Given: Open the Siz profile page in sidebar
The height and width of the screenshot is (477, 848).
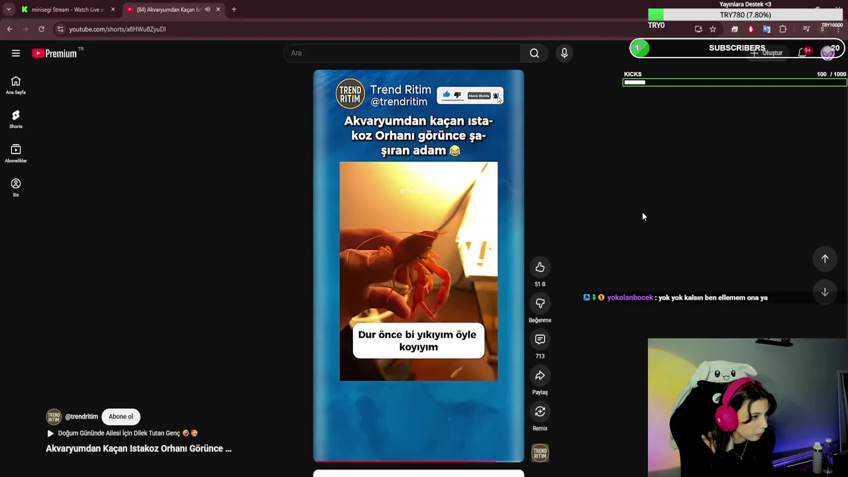Looking at the screenshot, I should pyautogui.click(x=16, y=187).
